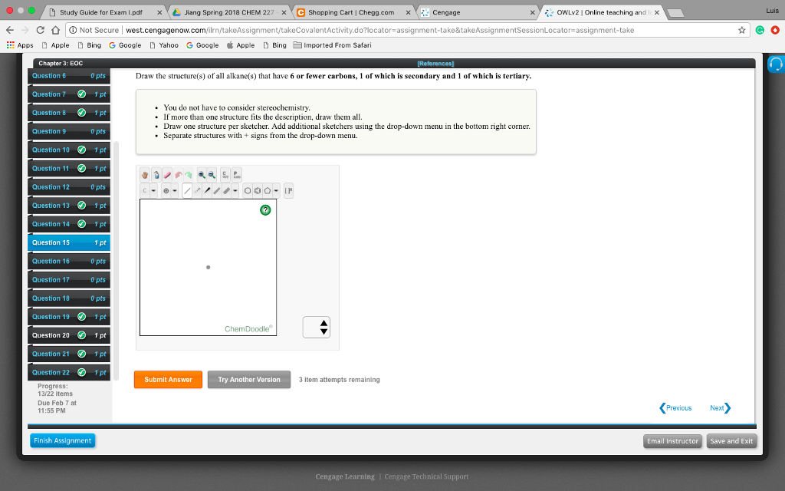
Task: Open the green ChemDoodle help icon
Action: pos(265,210)
